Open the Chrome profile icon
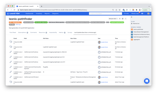This screenshot has height=93, width=157. (x=140, y=10)
